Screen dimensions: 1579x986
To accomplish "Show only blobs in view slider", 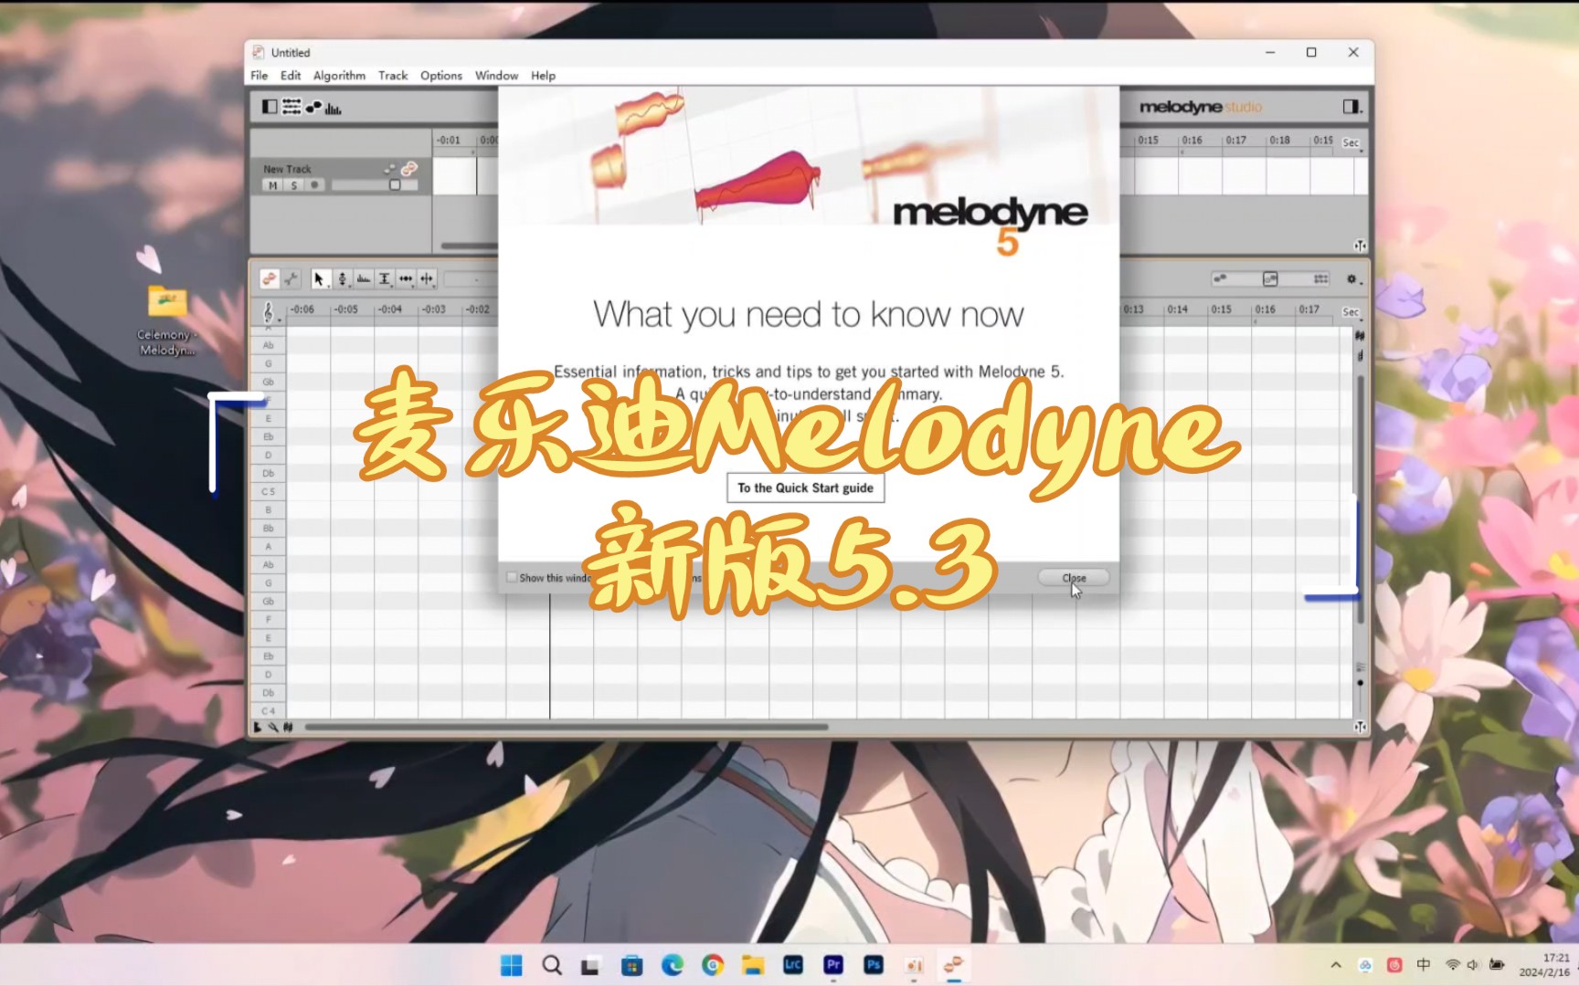I will [1221, 278].
